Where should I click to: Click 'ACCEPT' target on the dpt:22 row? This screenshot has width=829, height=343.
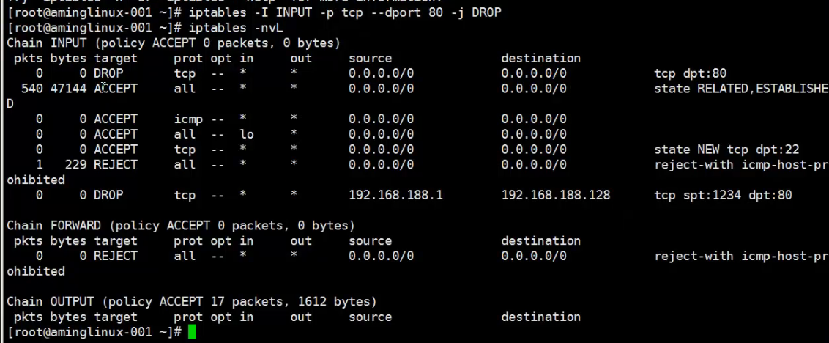116,150
